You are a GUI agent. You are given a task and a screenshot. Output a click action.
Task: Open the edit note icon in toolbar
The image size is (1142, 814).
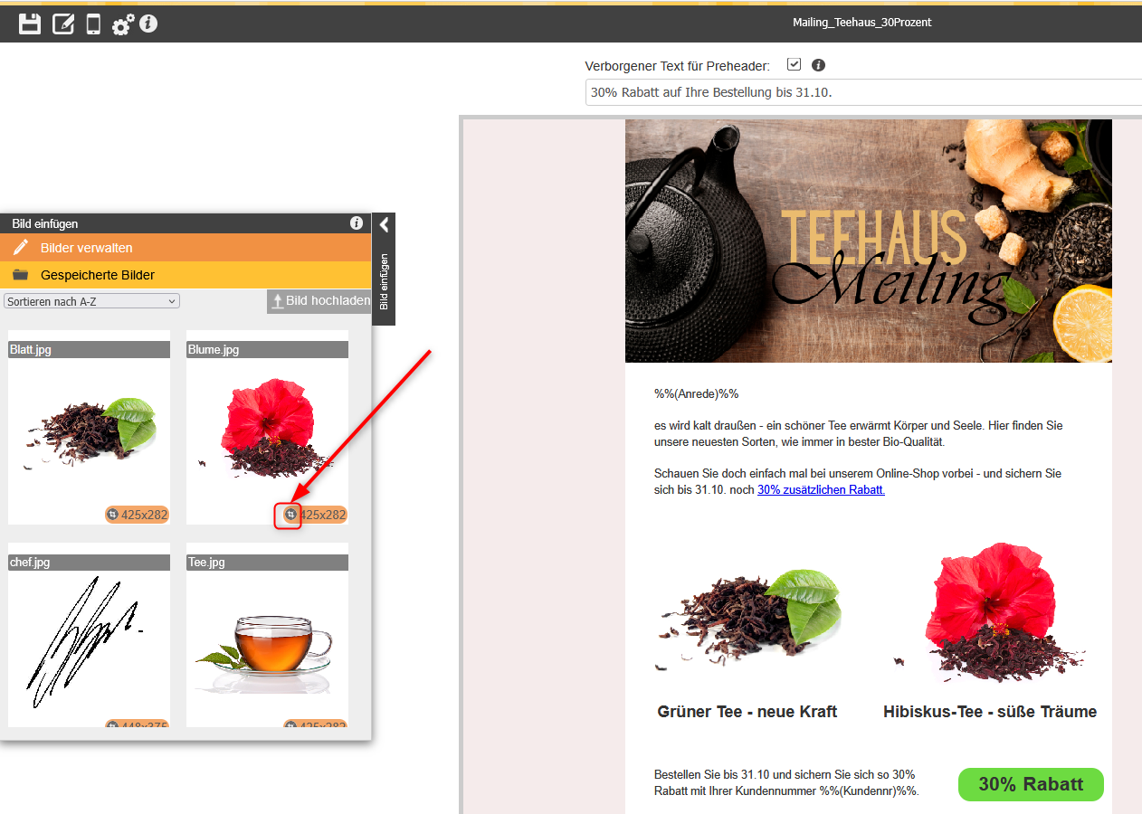62,24
